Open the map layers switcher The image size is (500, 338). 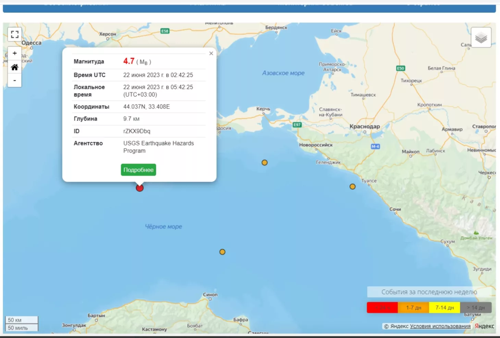(481, 38)
